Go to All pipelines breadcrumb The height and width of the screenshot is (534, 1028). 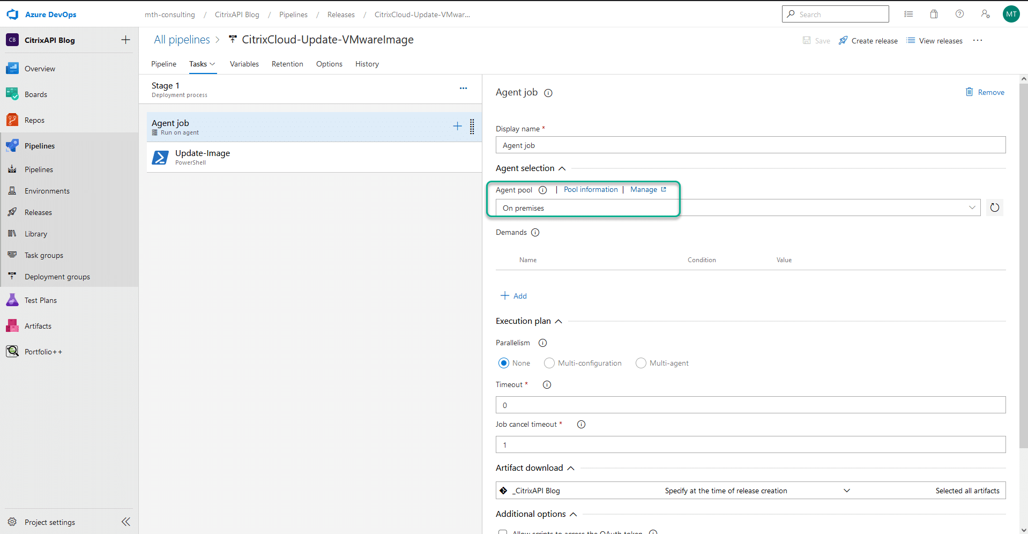pos(182,40)
